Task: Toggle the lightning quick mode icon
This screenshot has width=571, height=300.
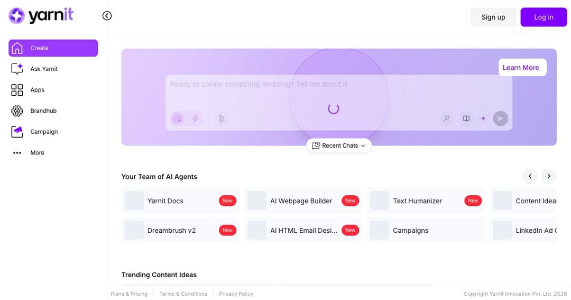Action: [x=196, y=119]
